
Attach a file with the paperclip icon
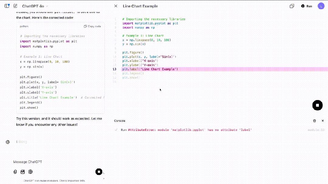click(15, 172)
